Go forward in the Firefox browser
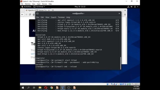This screenshot has height=90, width=160. click(26, 14)
